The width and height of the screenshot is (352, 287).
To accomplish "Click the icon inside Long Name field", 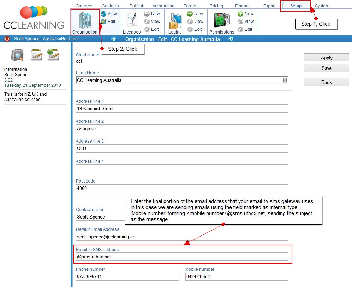I will pyautogui.click(x=285, y=80).
